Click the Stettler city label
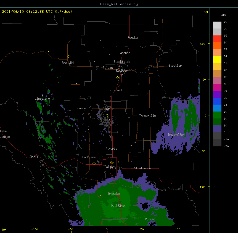Image resolution: width=238 pixels, height=233 pixels. tap(175, 66)
